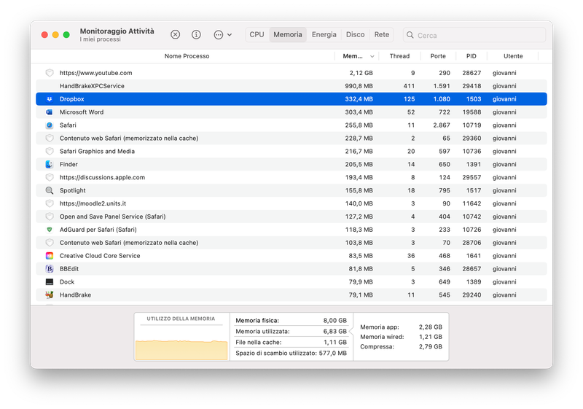Screen dimensions: 583x409
Task: Switch to the Disco tab
Action: (355, 34)
